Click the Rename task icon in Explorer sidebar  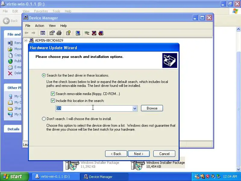click(x=10, y=43)
